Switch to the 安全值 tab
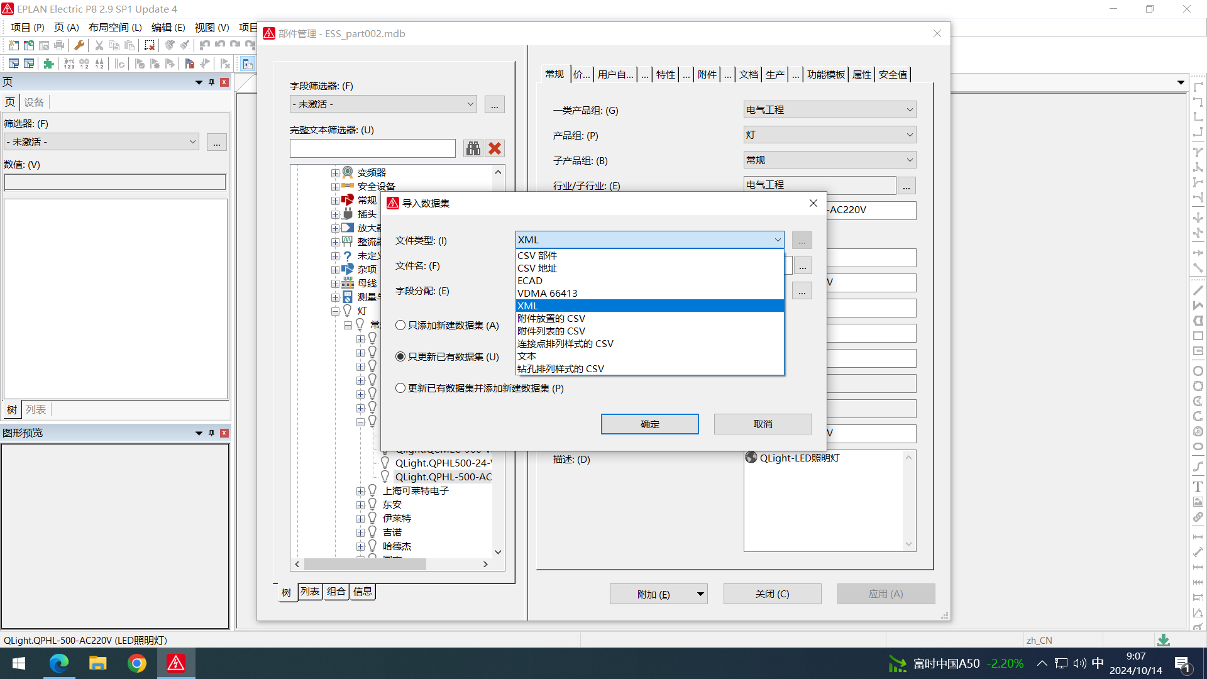The image size is (1207, 679). pos(893,74)
